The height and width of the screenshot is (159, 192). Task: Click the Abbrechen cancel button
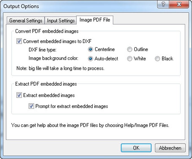(x=170, y=148)
